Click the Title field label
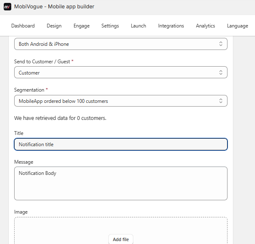This screenshot has height=244, width=255. [x=19, y=133]
